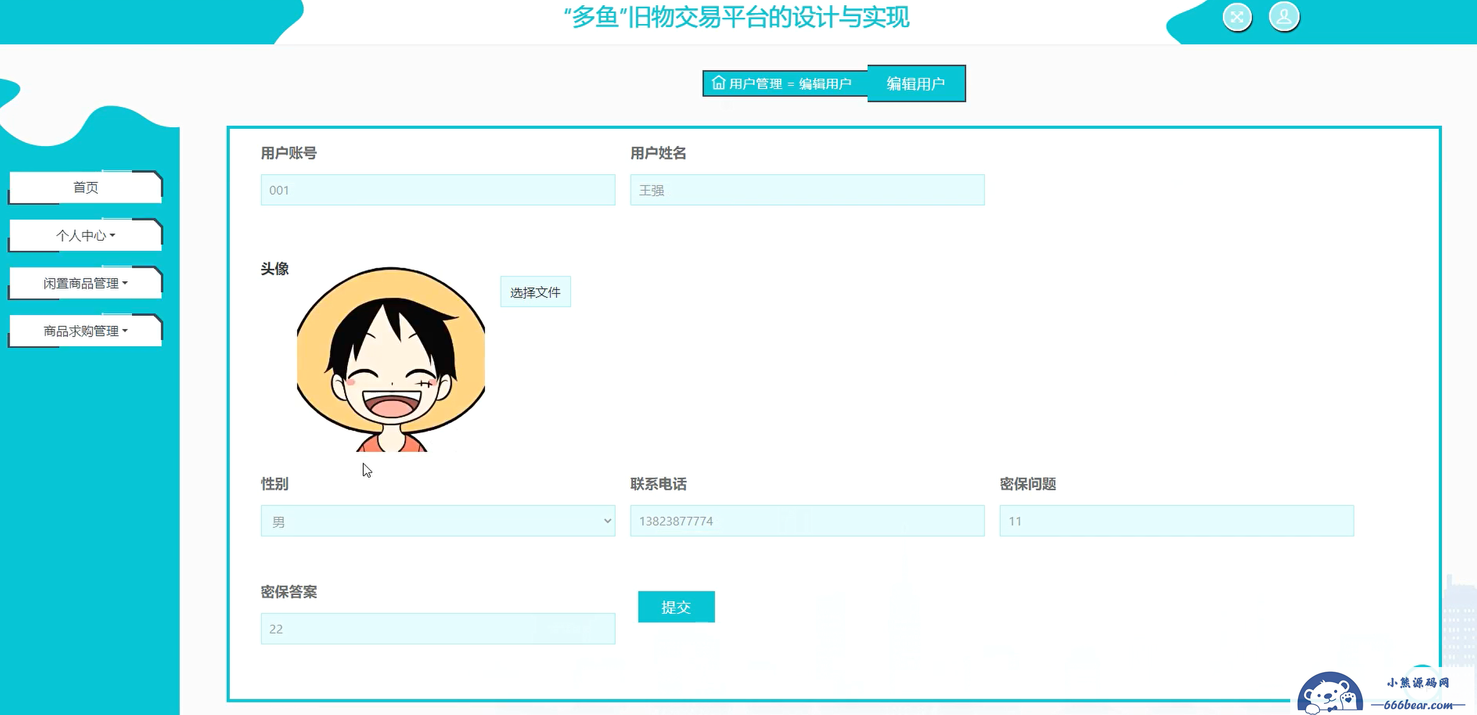Click the home icon in the breadcrumb

718,83
